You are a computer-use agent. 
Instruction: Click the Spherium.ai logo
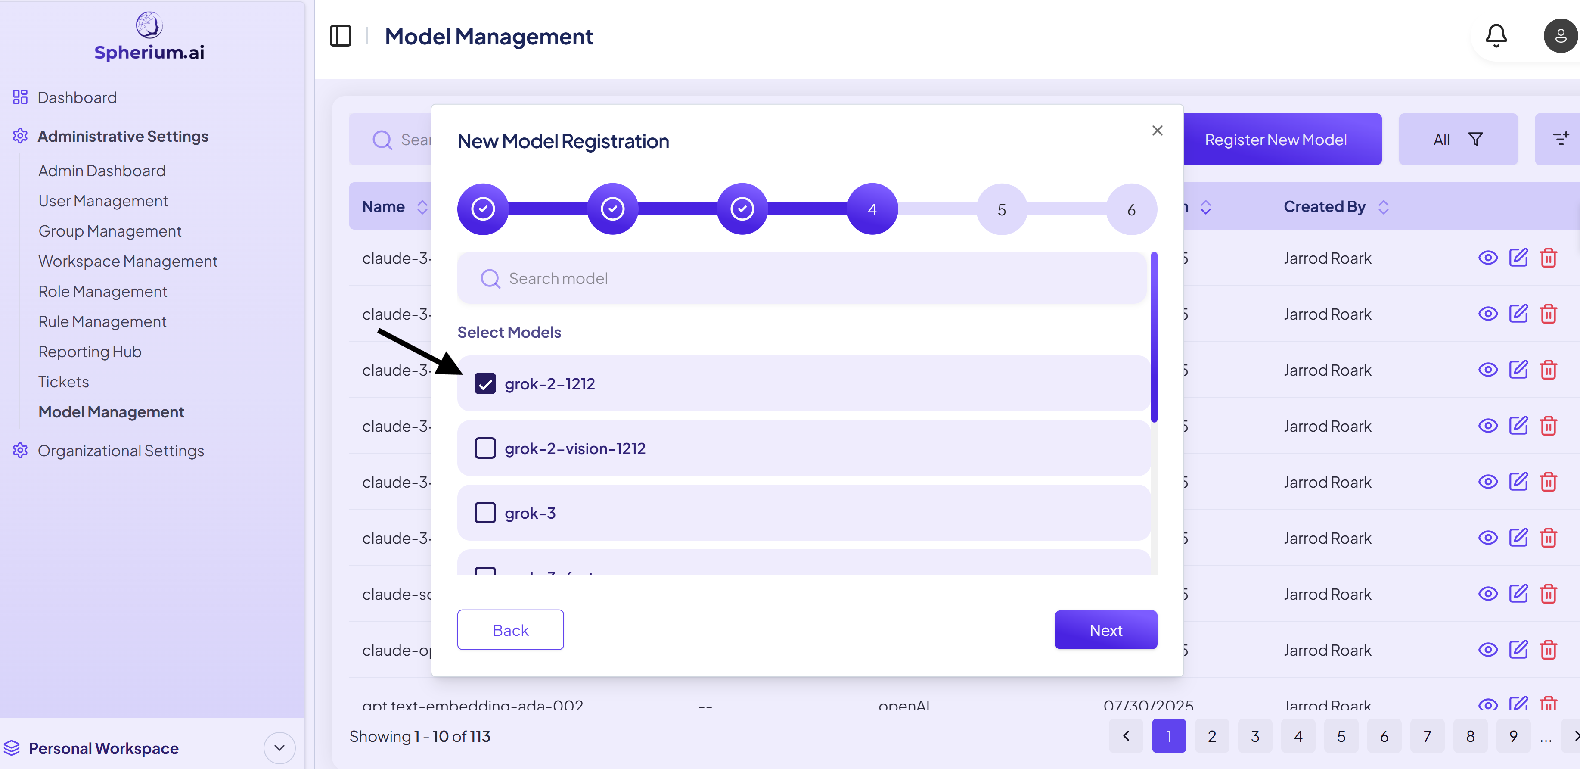tap(149, 37)
